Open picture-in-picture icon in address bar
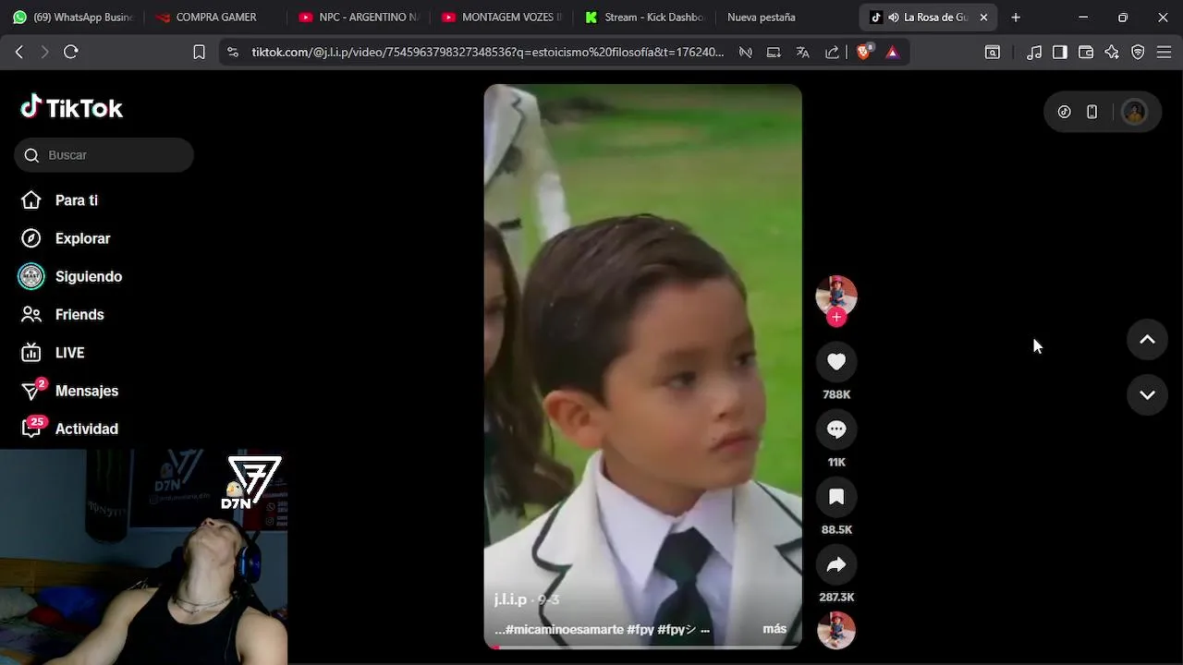 click(774, 53)
